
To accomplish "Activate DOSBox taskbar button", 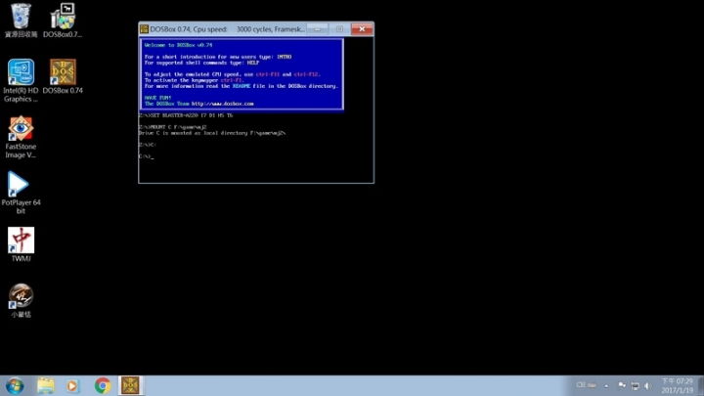I will 130,385.
